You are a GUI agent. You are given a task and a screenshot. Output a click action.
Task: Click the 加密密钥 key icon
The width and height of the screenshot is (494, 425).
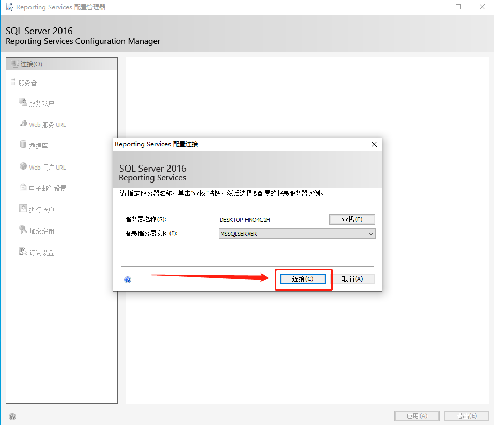(23, 230)
